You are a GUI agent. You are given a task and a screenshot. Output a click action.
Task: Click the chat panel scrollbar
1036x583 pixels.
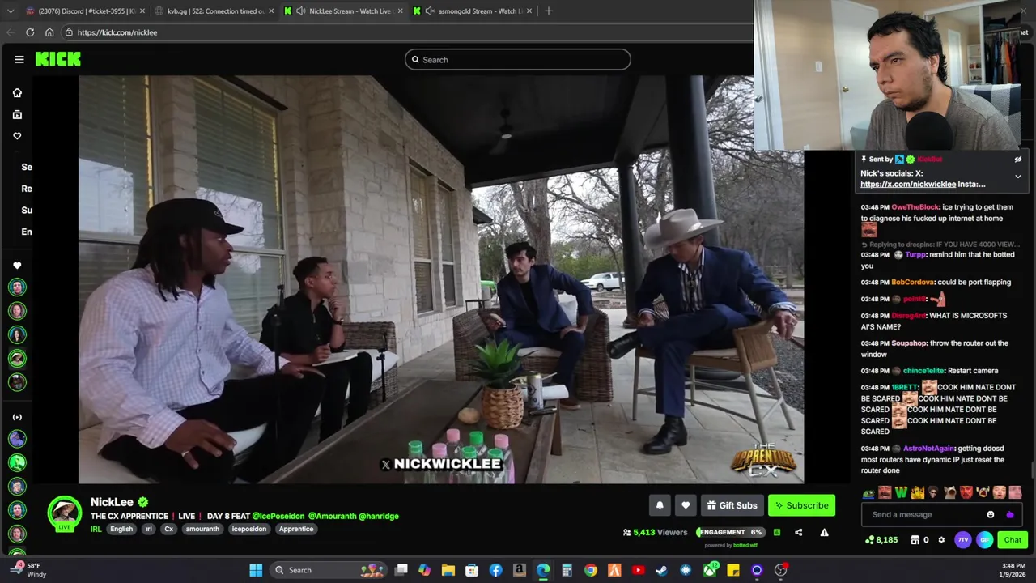1032,470
